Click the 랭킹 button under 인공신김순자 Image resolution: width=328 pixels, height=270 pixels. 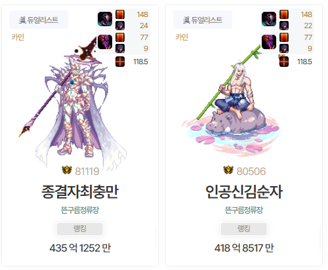pyautogui.click(x=243, y=229)
